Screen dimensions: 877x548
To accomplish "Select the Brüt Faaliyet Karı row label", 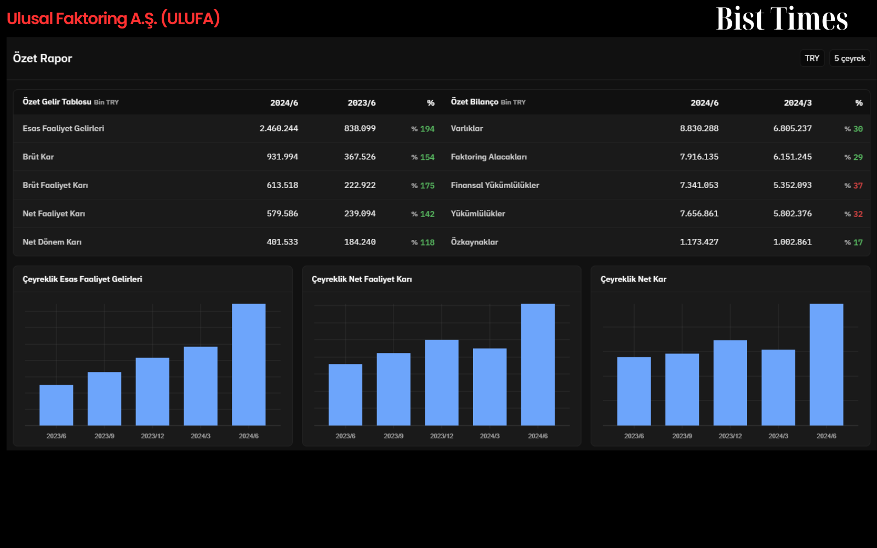I will click(x=55, y=185).
